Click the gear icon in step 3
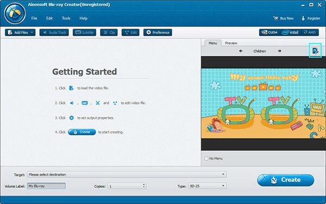326x204 pixels. click(x=72, y=118)
